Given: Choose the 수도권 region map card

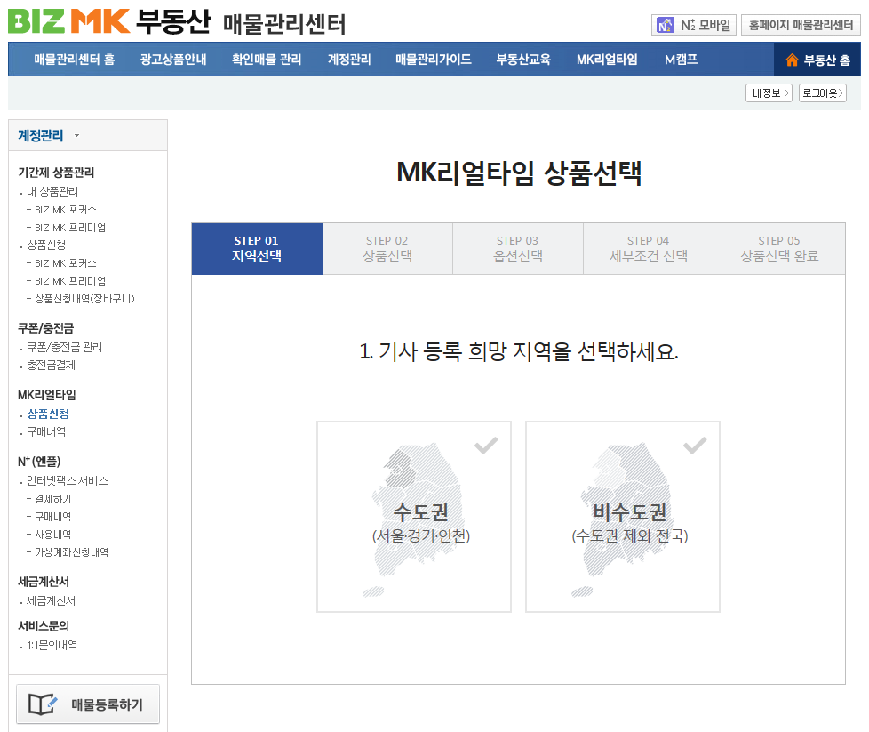Looking at the screenshot, I should 414,517.
